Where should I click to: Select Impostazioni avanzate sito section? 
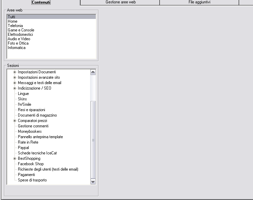coord(39,77)
